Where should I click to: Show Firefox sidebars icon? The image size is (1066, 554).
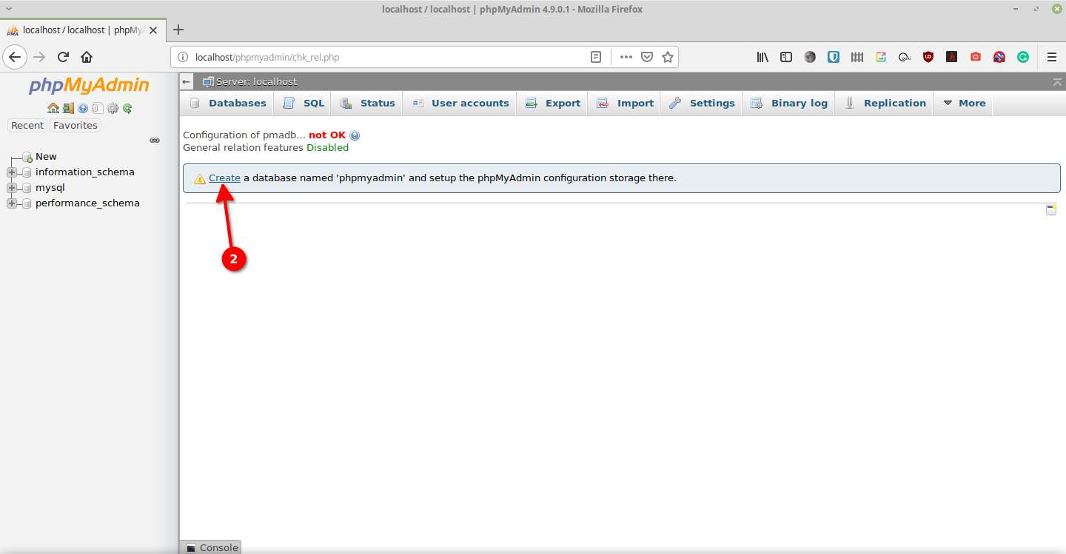[786, 57]
